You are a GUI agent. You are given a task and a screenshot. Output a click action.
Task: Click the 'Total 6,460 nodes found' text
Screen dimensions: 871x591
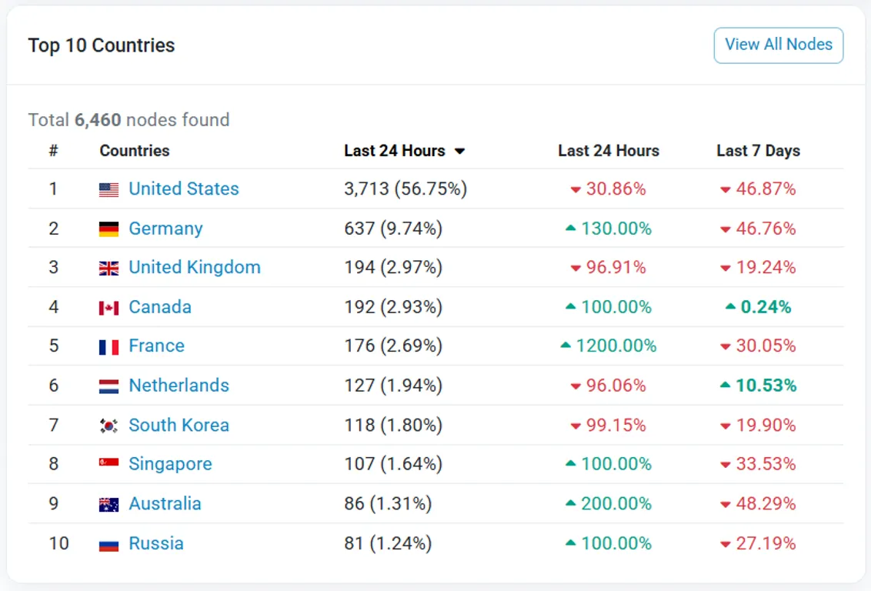coord(128,119)
